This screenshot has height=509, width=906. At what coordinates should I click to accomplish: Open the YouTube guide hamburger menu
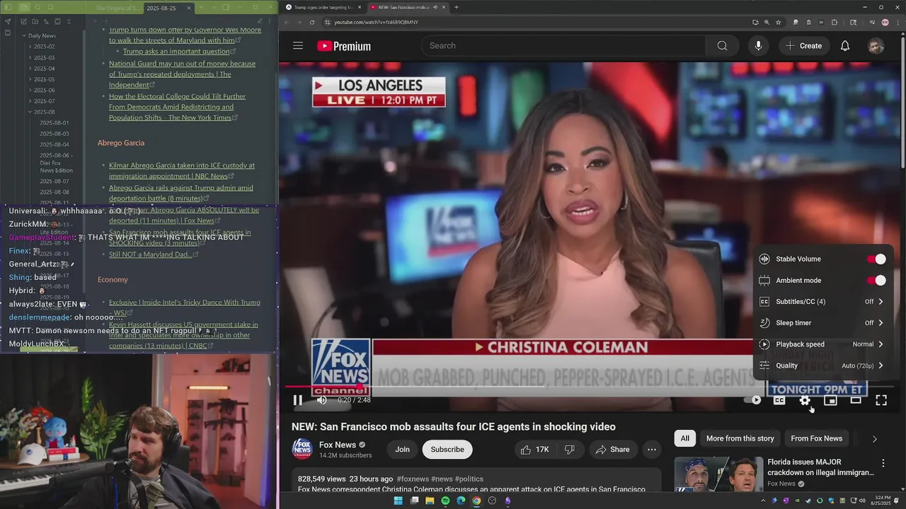(298, 46)
